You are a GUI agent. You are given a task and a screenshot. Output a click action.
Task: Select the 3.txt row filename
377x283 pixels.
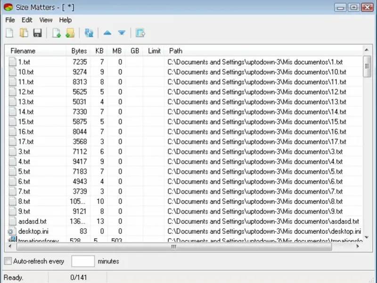click(x=24, y=151)
